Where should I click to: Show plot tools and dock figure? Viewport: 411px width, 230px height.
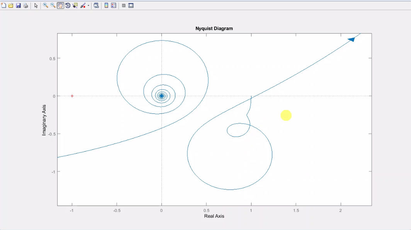[x=131, y=6]
